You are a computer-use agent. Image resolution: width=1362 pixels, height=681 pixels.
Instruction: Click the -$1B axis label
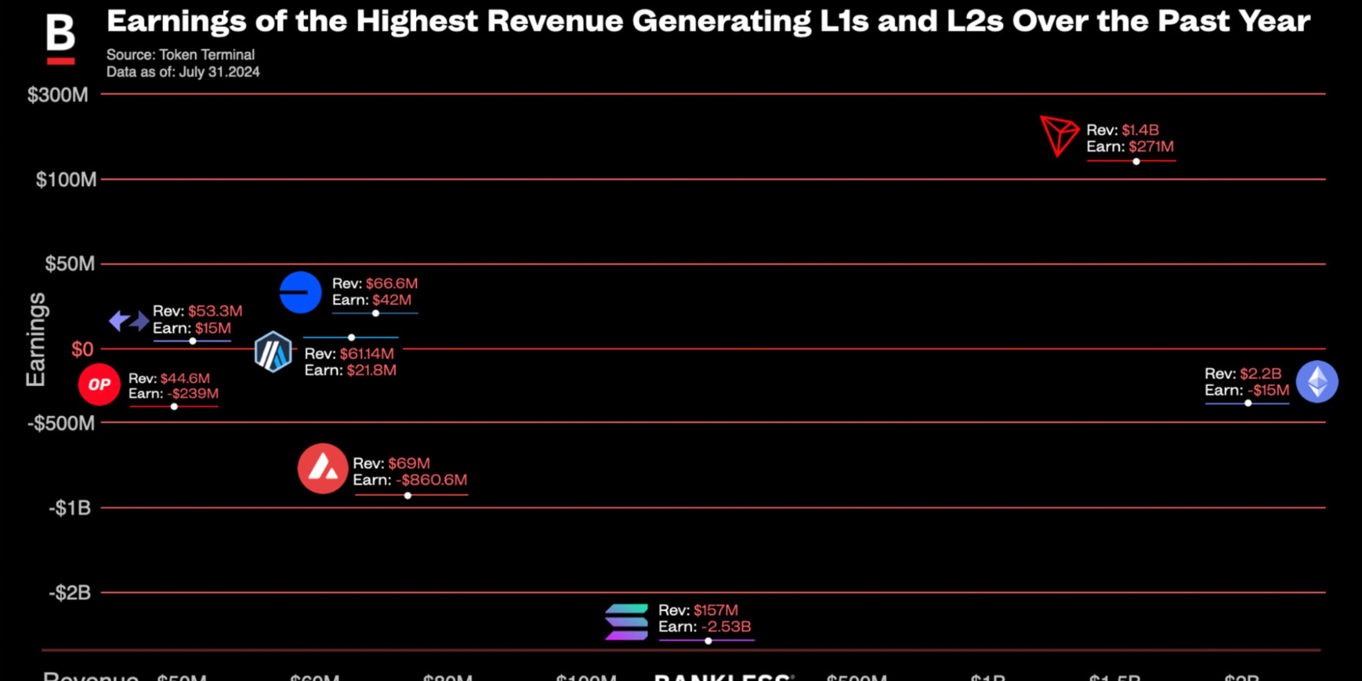tap(70, 508)
